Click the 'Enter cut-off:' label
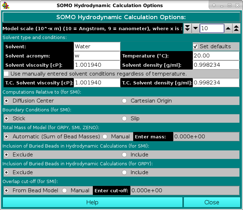This screenshot has width=243, height=210. pos(112,190)
